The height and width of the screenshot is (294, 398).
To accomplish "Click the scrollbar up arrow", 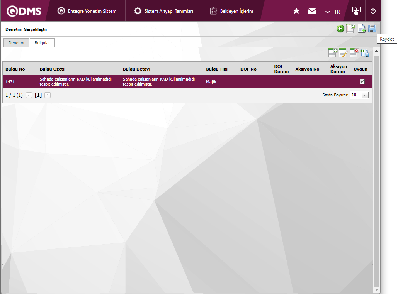I will pos(376,51).
